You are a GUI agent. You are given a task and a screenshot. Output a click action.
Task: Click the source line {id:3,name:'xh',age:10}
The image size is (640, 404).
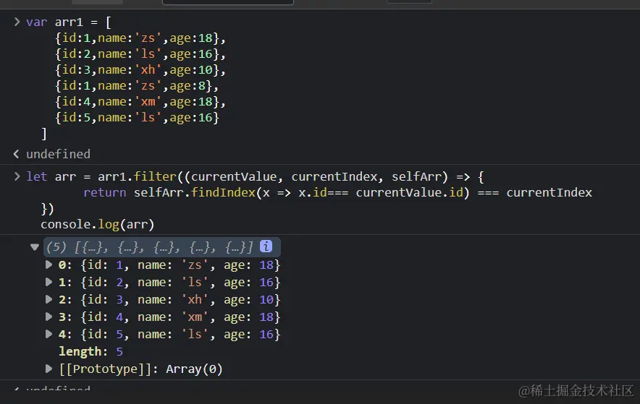pos(140,69)
